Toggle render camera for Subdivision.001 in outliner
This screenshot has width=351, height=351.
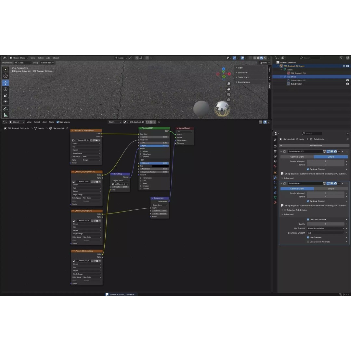pyautogui.click(x=347, y=80)
